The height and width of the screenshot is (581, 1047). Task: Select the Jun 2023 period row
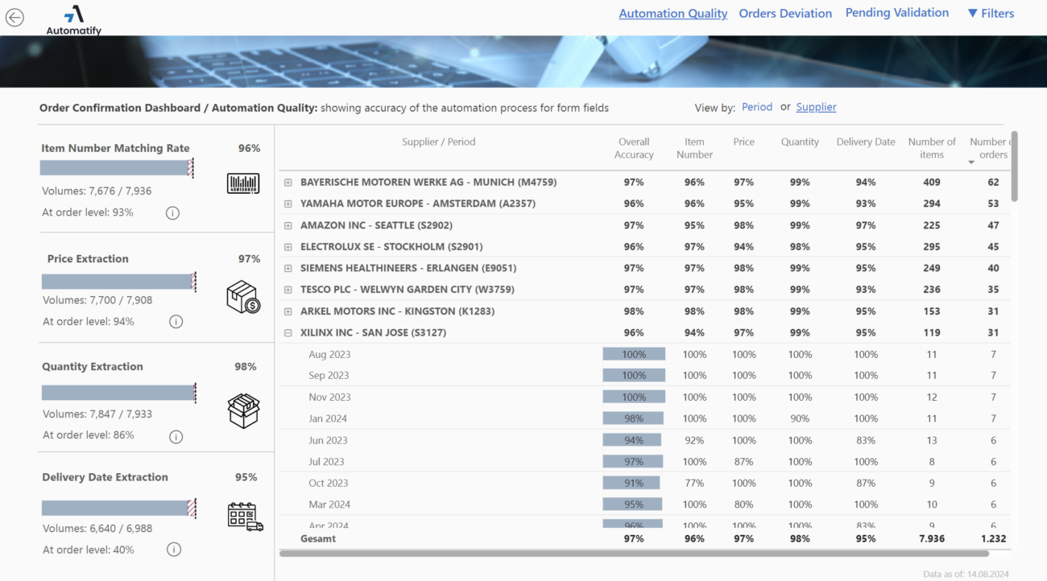[644, 440]
